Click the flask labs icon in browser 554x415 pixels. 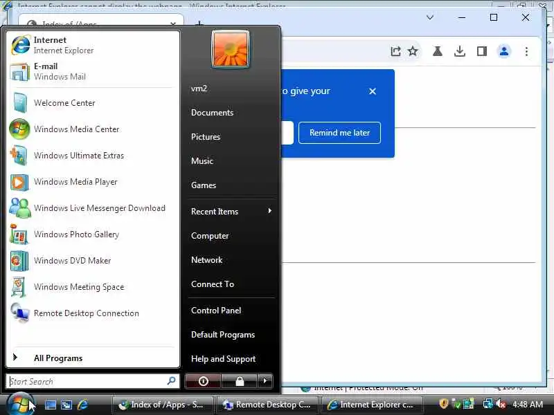point(438,51)
